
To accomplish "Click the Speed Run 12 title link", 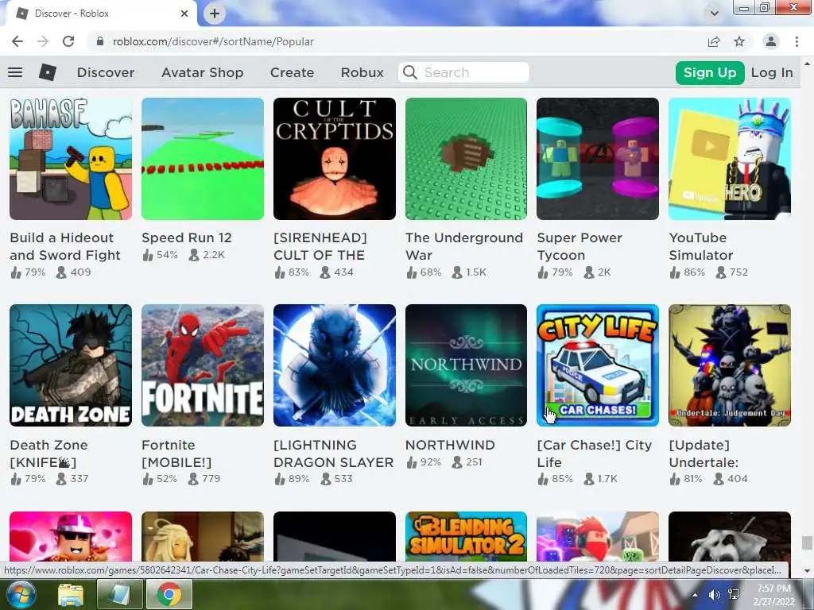I will coord(187,237).
